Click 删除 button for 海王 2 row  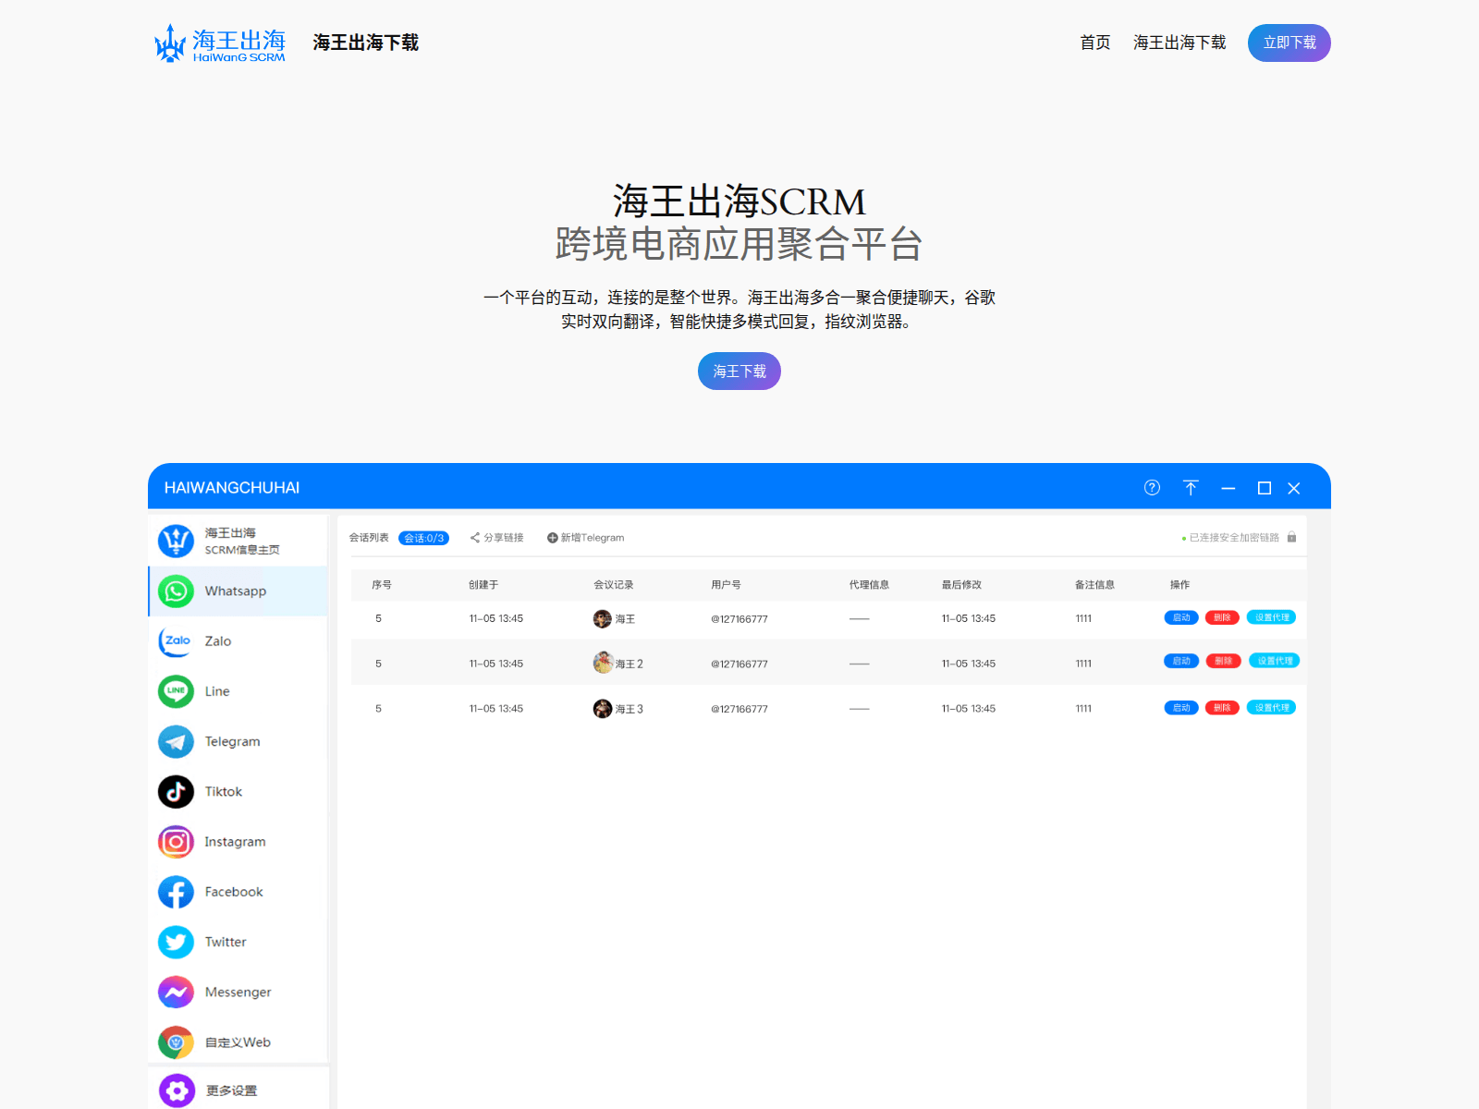(1223, 661)
